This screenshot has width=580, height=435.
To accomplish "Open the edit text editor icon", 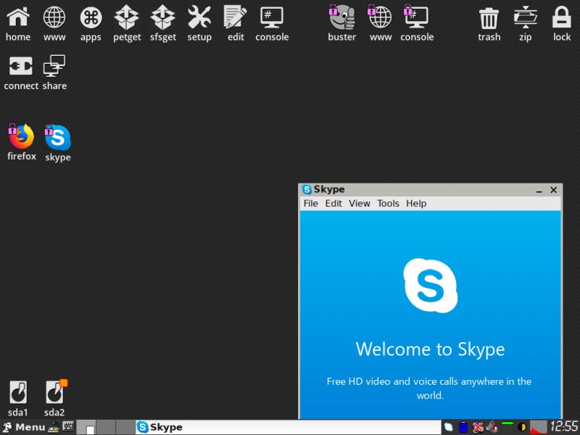I will [235, 18].
